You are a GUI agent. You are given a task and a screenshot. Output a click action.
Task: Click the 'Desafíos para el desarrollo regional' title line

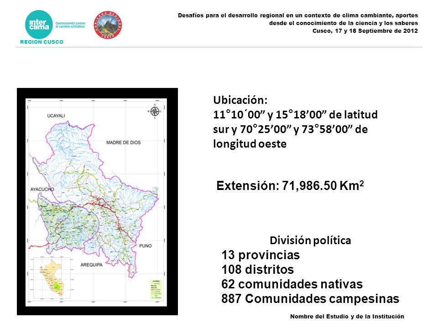coord(298,15)
